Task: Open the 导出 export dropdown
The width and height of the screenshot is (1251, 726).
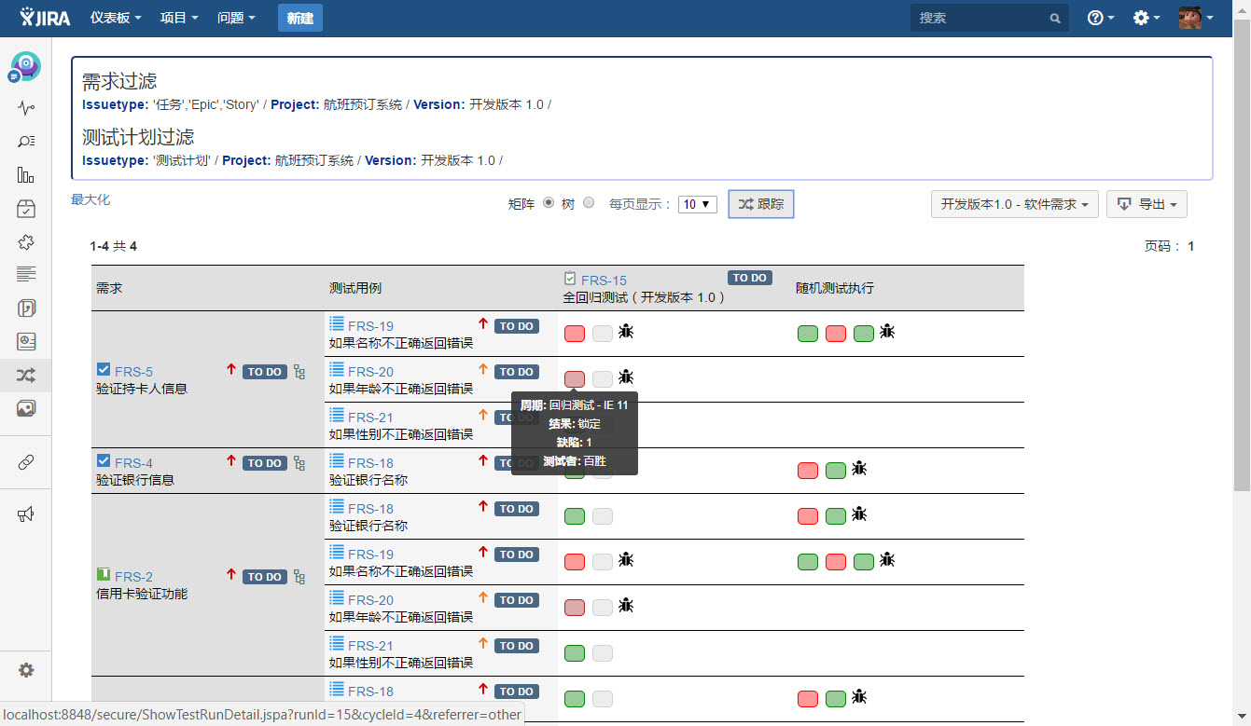Action: (x=1146, y=204)
